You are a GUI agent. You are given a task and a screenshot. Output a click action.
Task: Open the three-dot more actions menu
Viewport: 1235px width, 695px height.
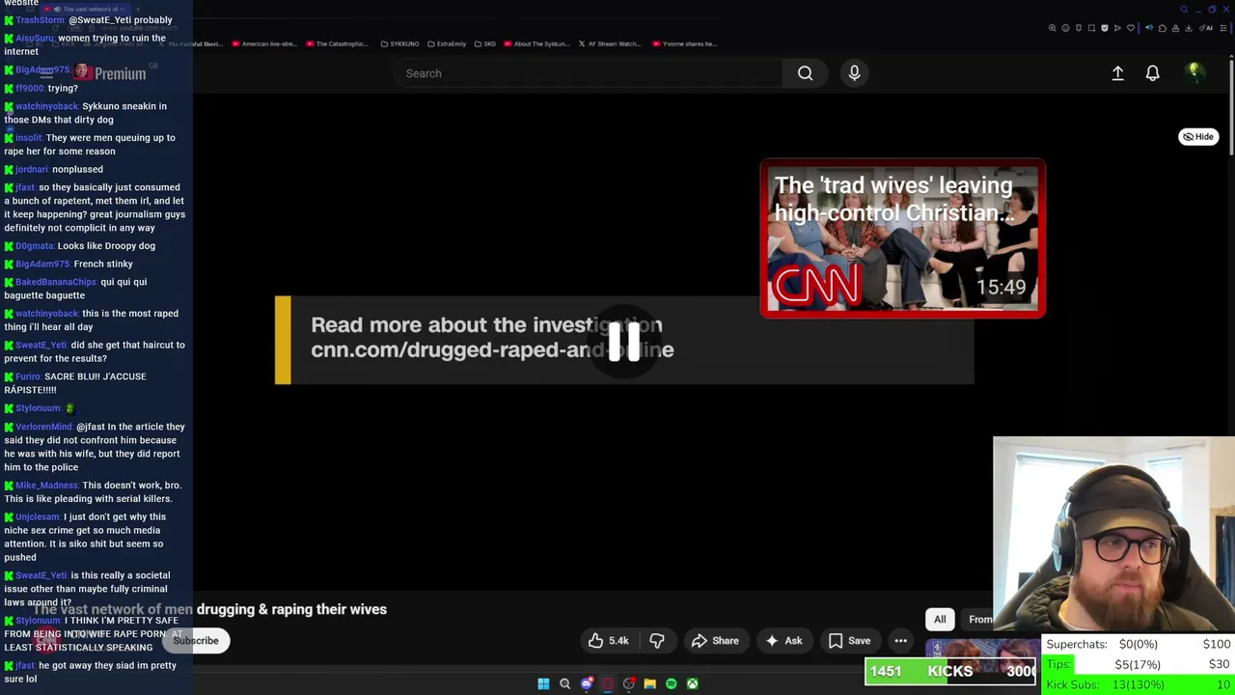pos(900,641)
